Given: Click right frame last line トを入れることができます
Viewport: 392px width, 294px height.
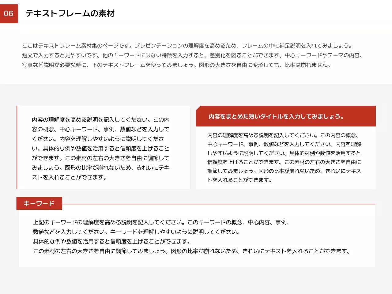Looking at the screenshot, I should pos(239,180).
